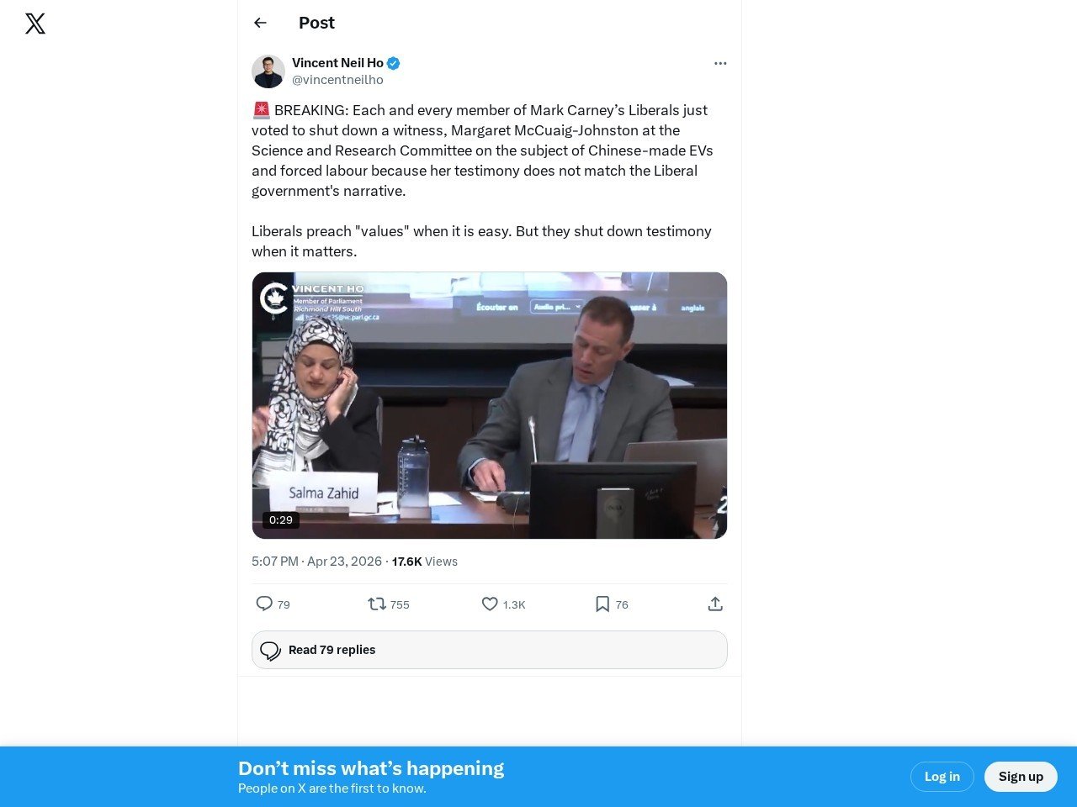Click the chat bubble icon beside Read replies
This screenshot has height=807, width=1077.
[270, 651]
